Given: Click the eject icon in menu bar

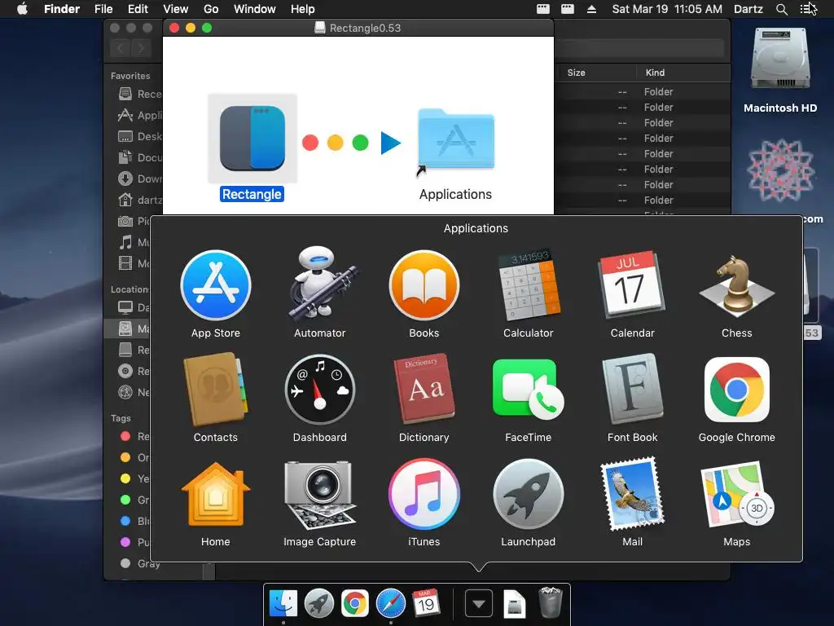Looking at the screenshot, I should 591,9.
